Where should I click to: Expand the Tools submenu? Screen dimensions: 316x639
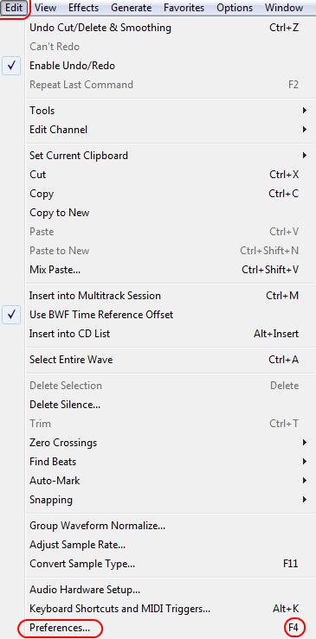pos(164,111)
